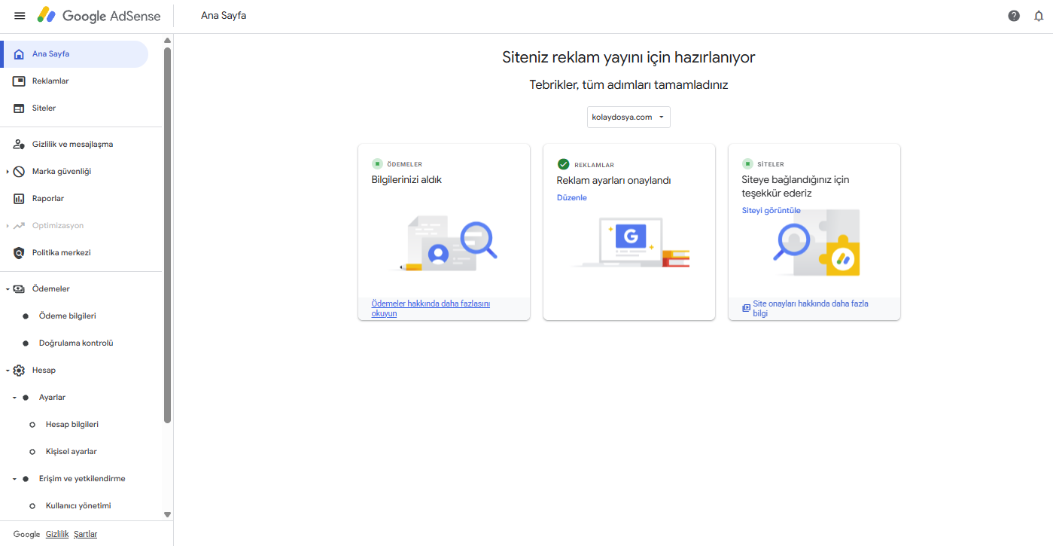Click the Reklamlar card laptop illustration
The height and width of the screenshot is (546, 1053).
pos(630,242)
